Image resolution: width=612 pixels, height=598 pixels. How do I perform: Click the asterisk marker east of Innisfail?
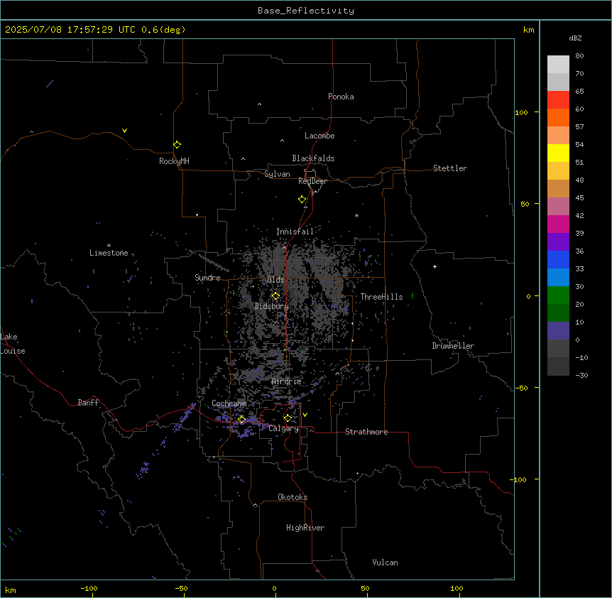pos(356,216)
